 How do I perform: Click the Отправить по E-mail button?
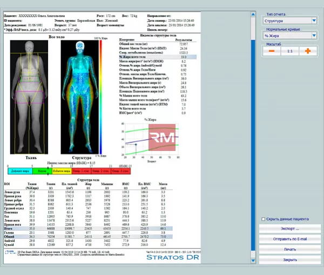[x=289, y=239]
